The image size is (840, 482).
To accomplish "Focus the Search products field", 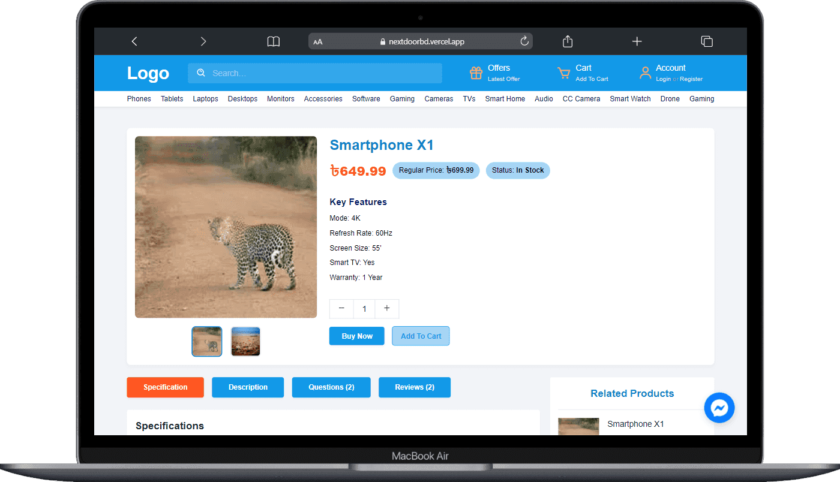I will pyautogui.click(x=315, y=73).
